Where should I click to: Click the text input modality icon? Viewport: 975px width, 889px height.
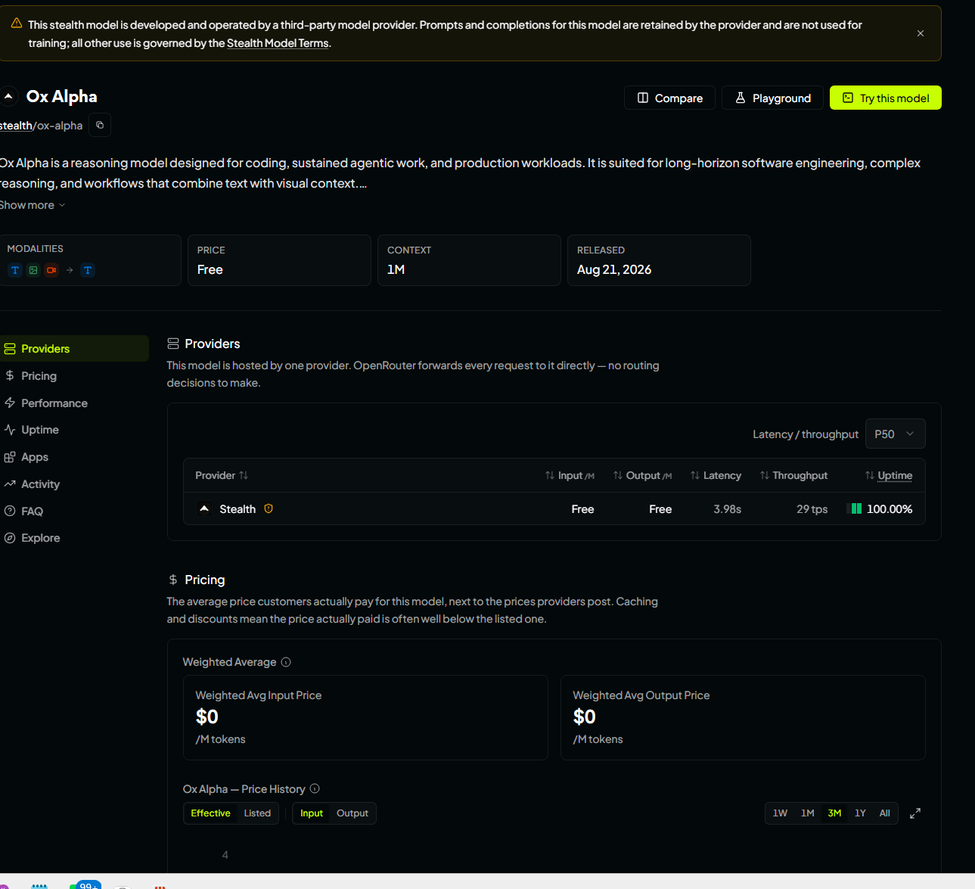(x=15, y=270)
